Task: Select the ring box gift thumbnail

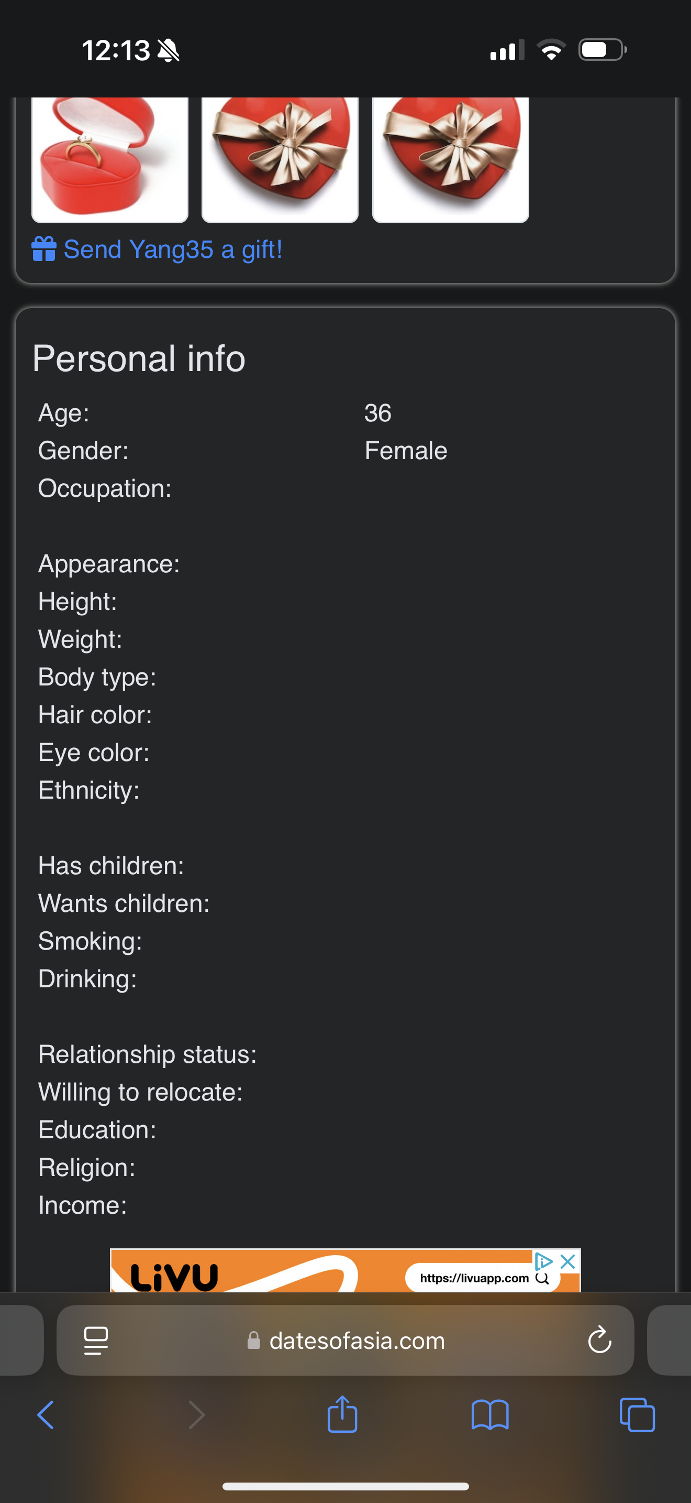Action: [x=110, y=160]
